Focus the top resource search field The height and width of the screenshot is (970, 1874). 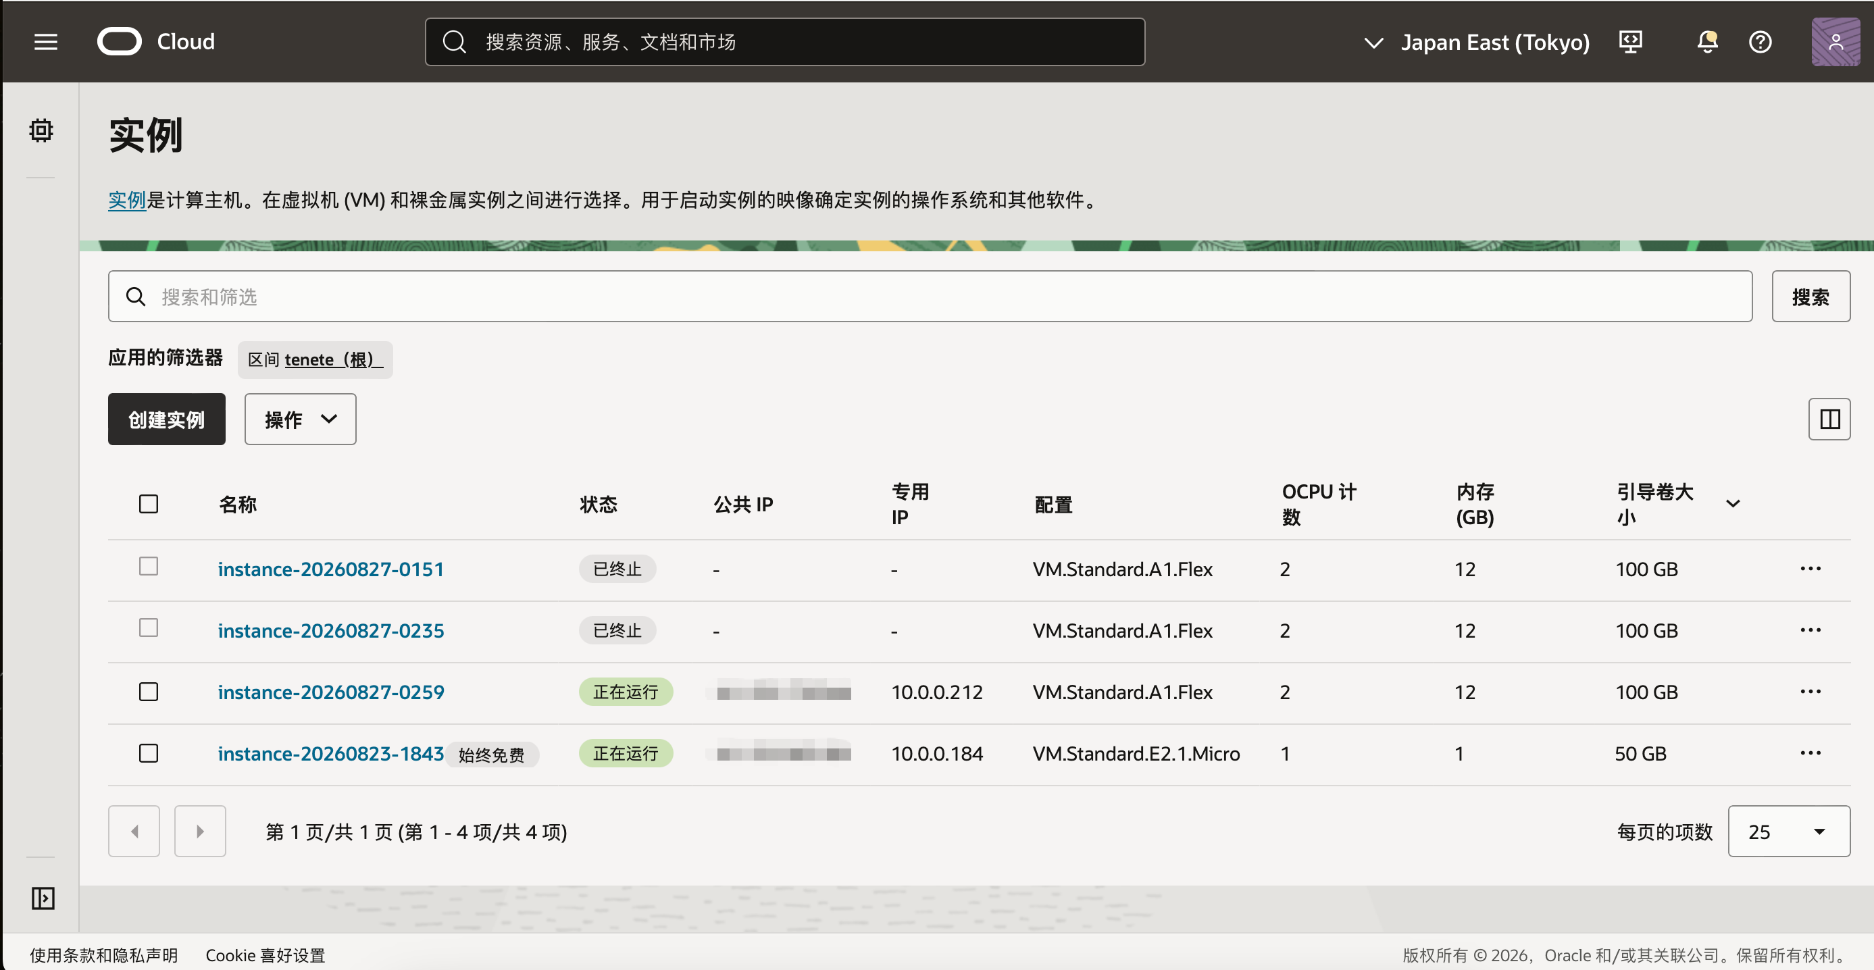click(785, 42)
